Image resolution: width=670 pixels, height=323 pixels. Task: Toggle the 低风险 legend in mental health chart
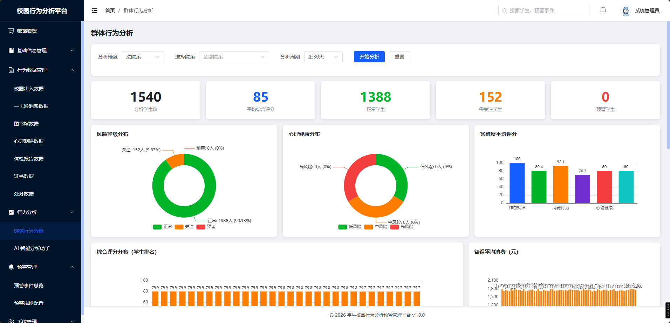click(350, 227)
